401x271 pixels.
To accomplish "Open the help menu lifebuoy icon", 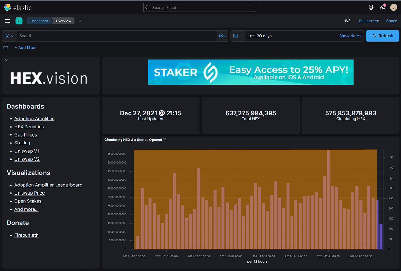I will [x=371, y=8].
